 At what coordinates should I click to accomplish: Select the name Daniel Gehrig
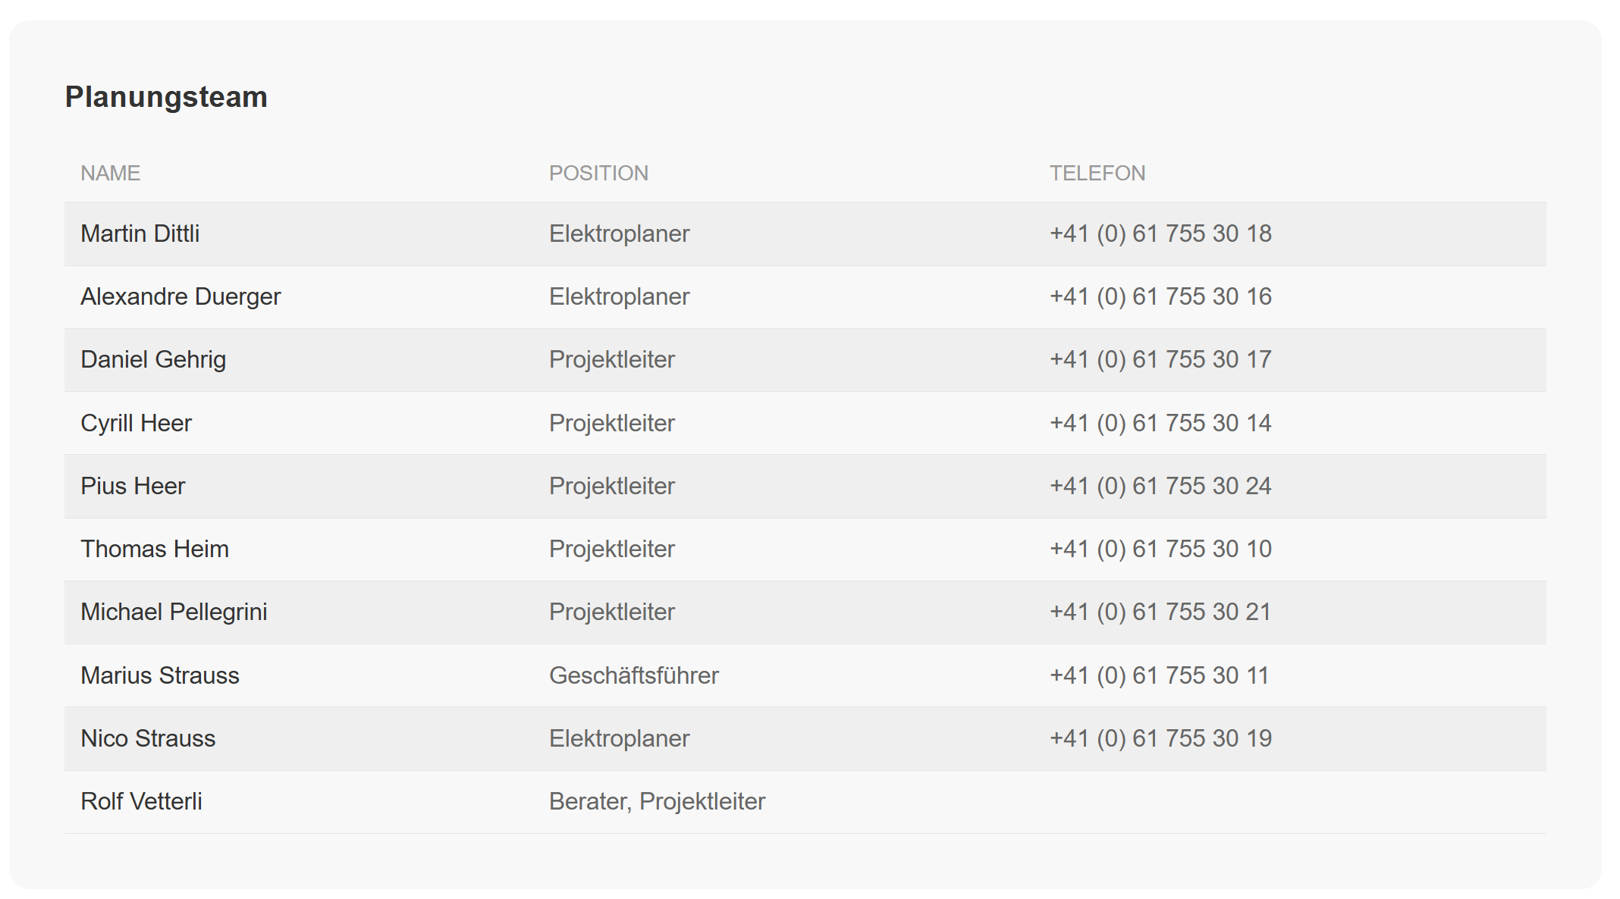(x=153, y=359)
